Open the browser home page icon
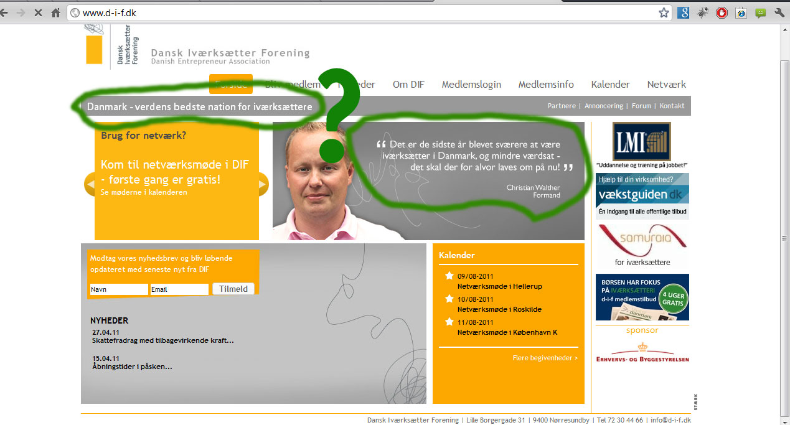 coord(55,12)
